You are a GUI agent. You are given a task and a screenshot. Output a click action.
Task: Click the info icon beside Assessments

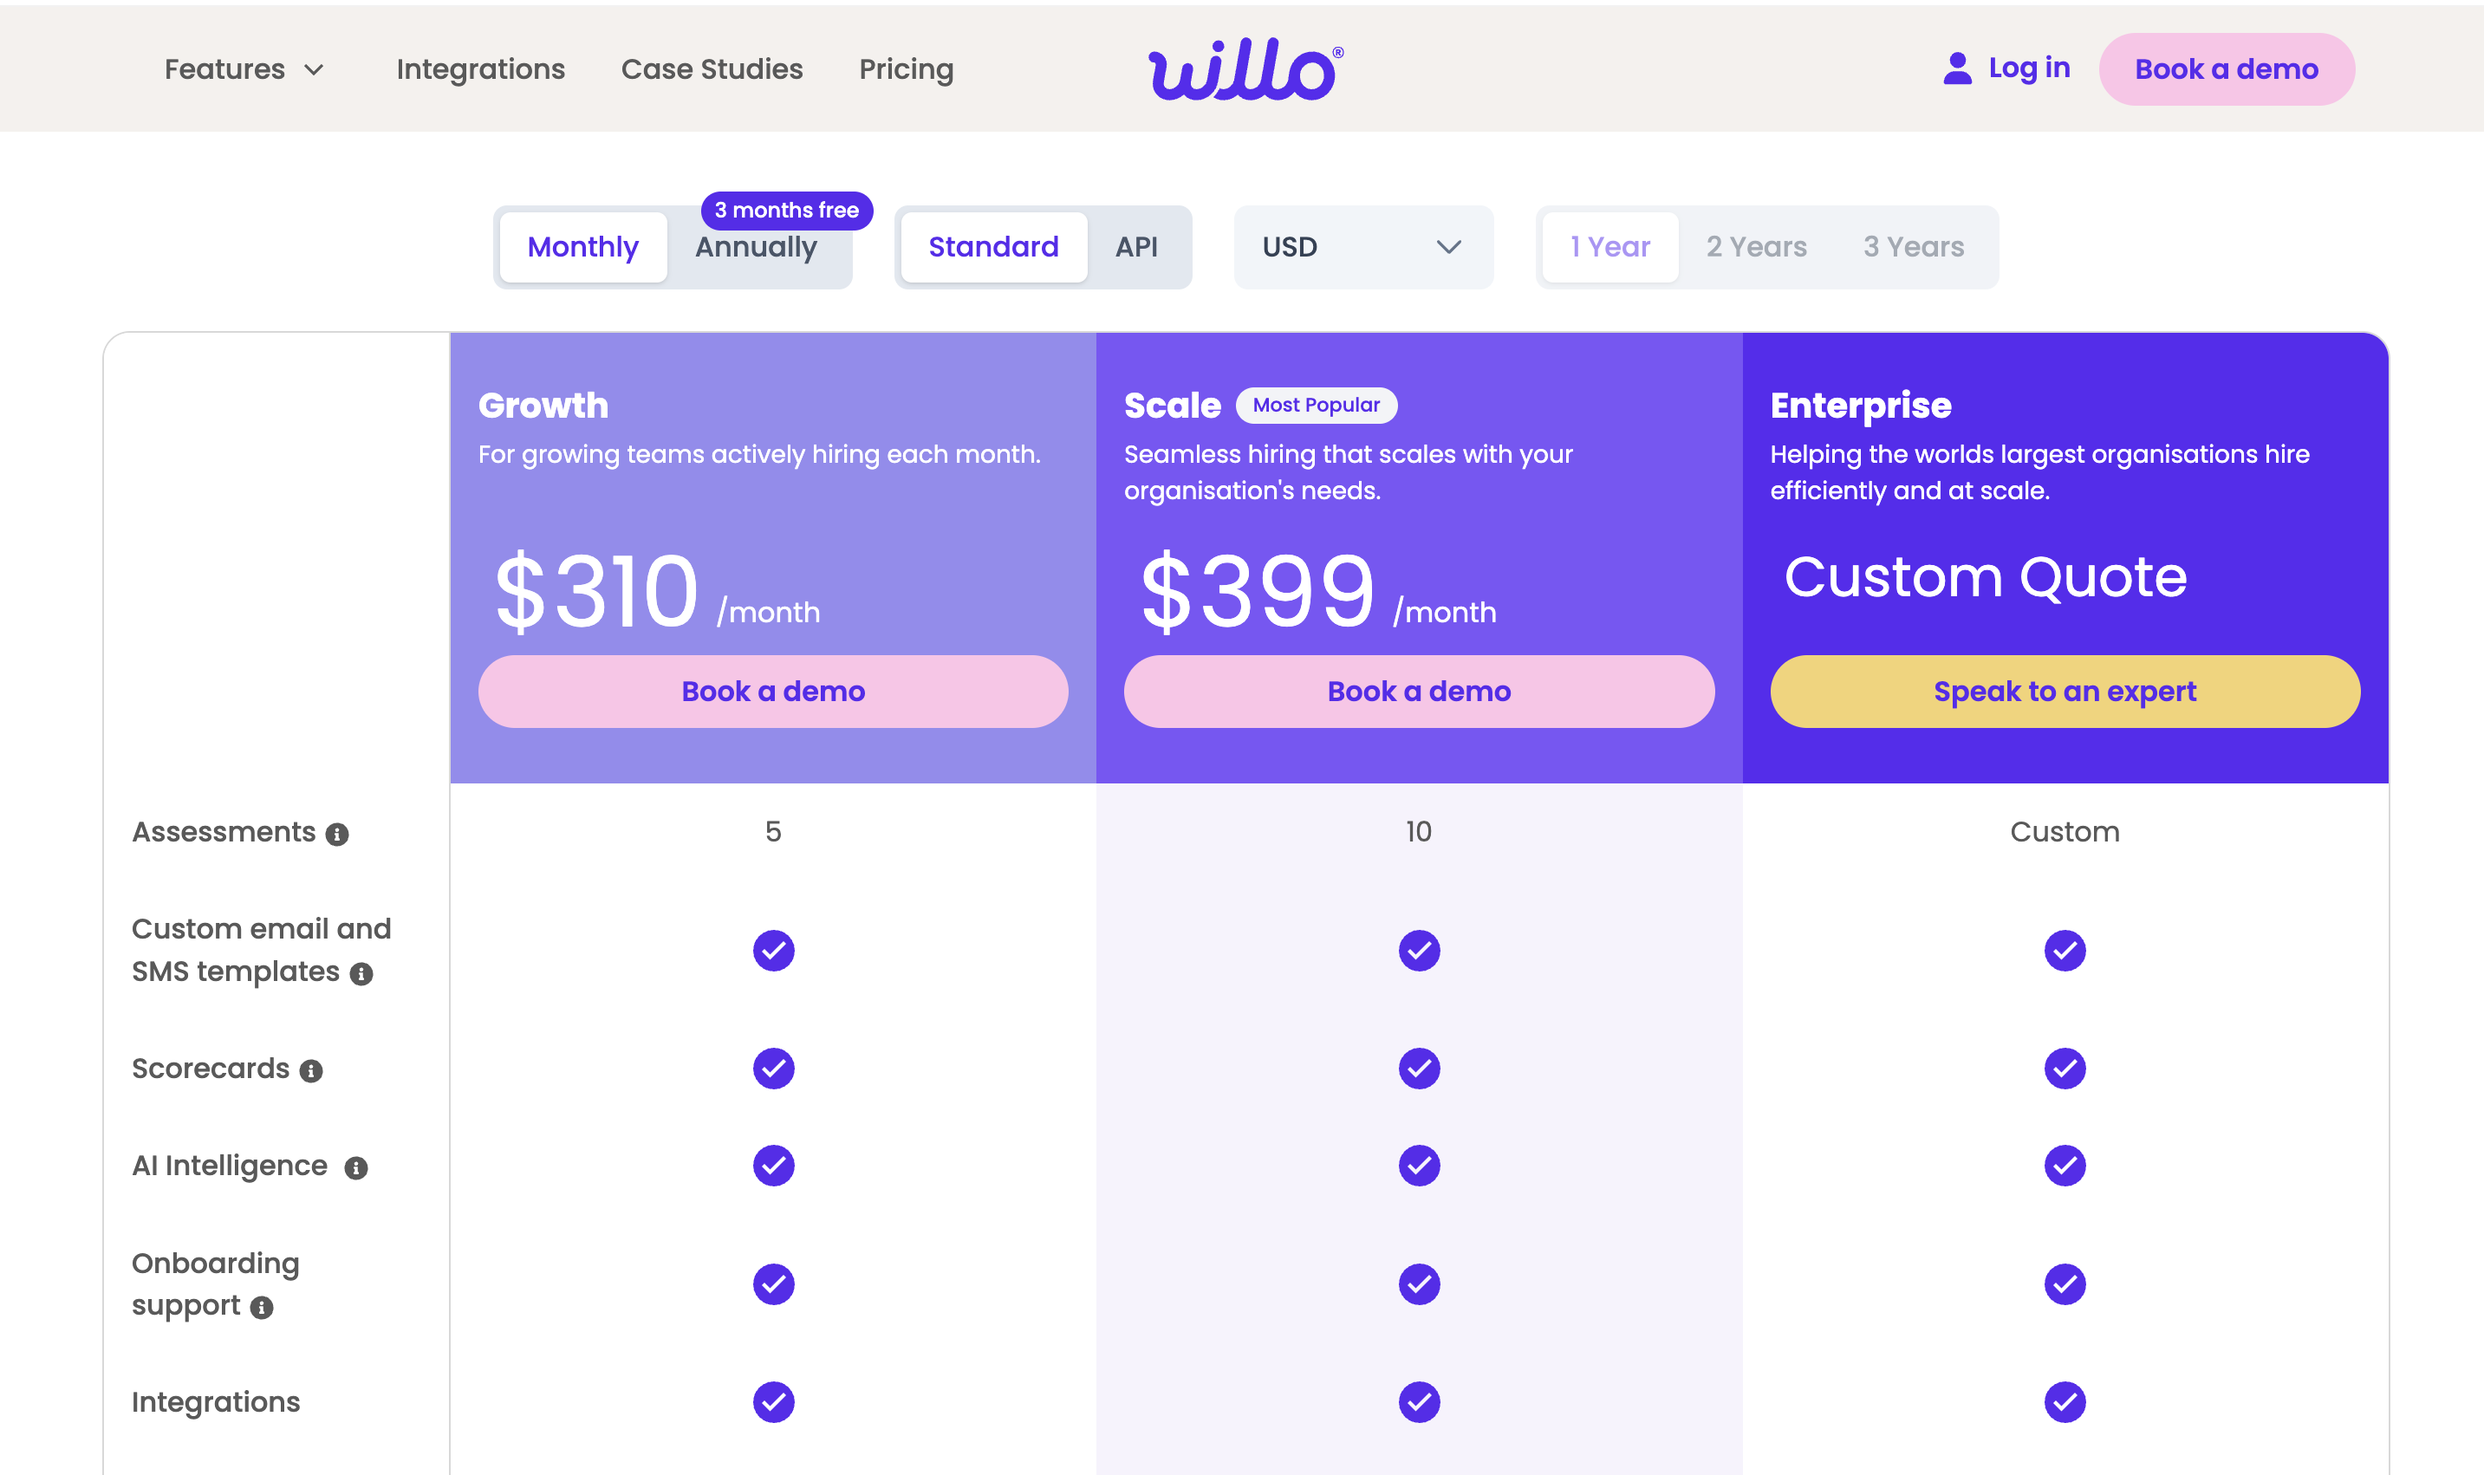coord(337,834)
